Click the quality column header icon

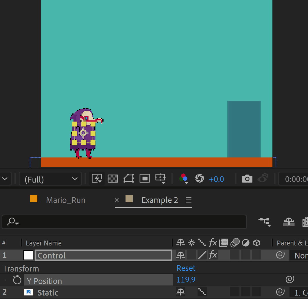tap(202, 243)
